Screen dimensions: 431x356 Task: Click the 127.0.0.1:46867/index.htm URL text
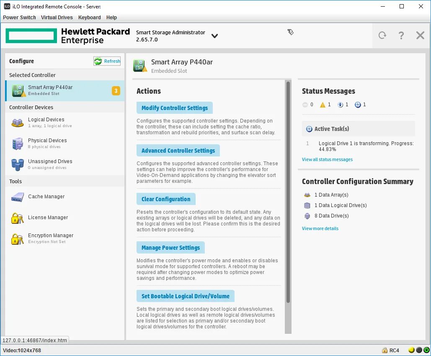(x=35, y=341)
